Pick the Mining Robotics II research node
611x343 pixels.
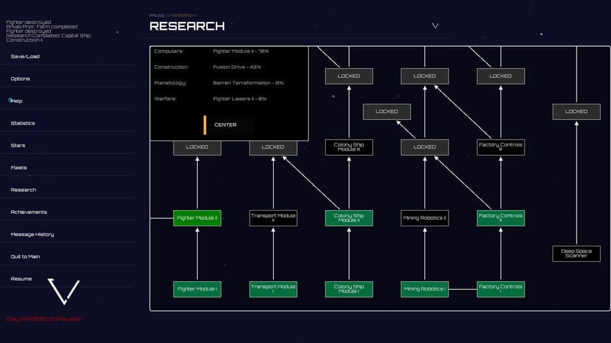pos(424,219)
